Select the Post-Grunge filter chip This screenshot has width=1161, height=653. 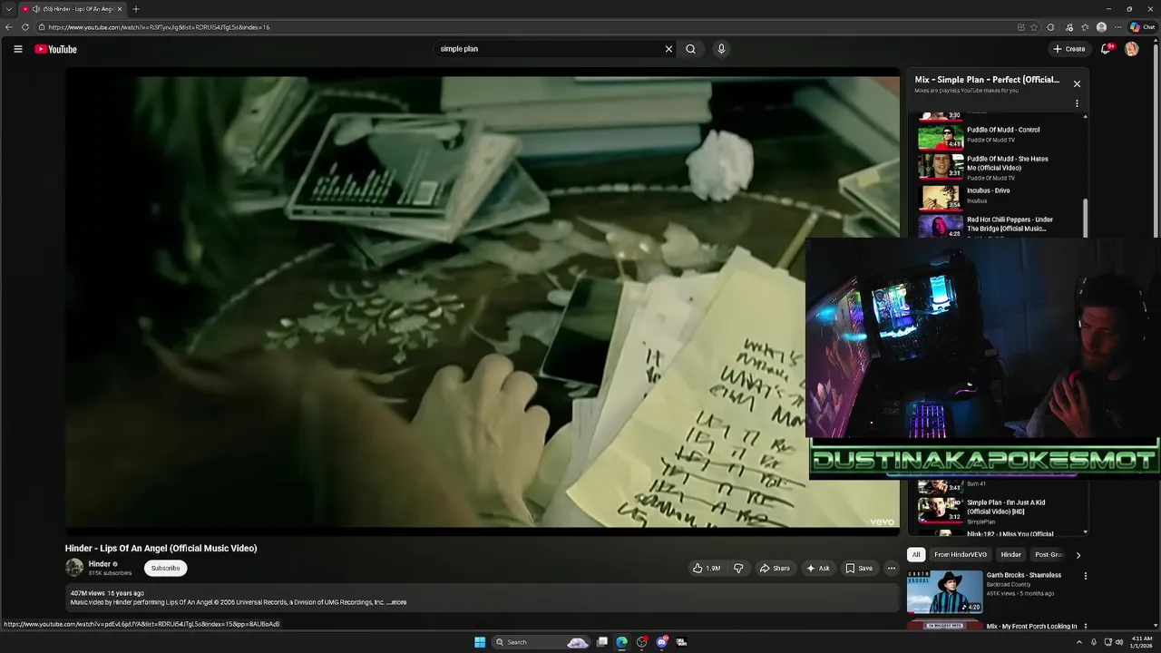click(x=1049, y=554)
